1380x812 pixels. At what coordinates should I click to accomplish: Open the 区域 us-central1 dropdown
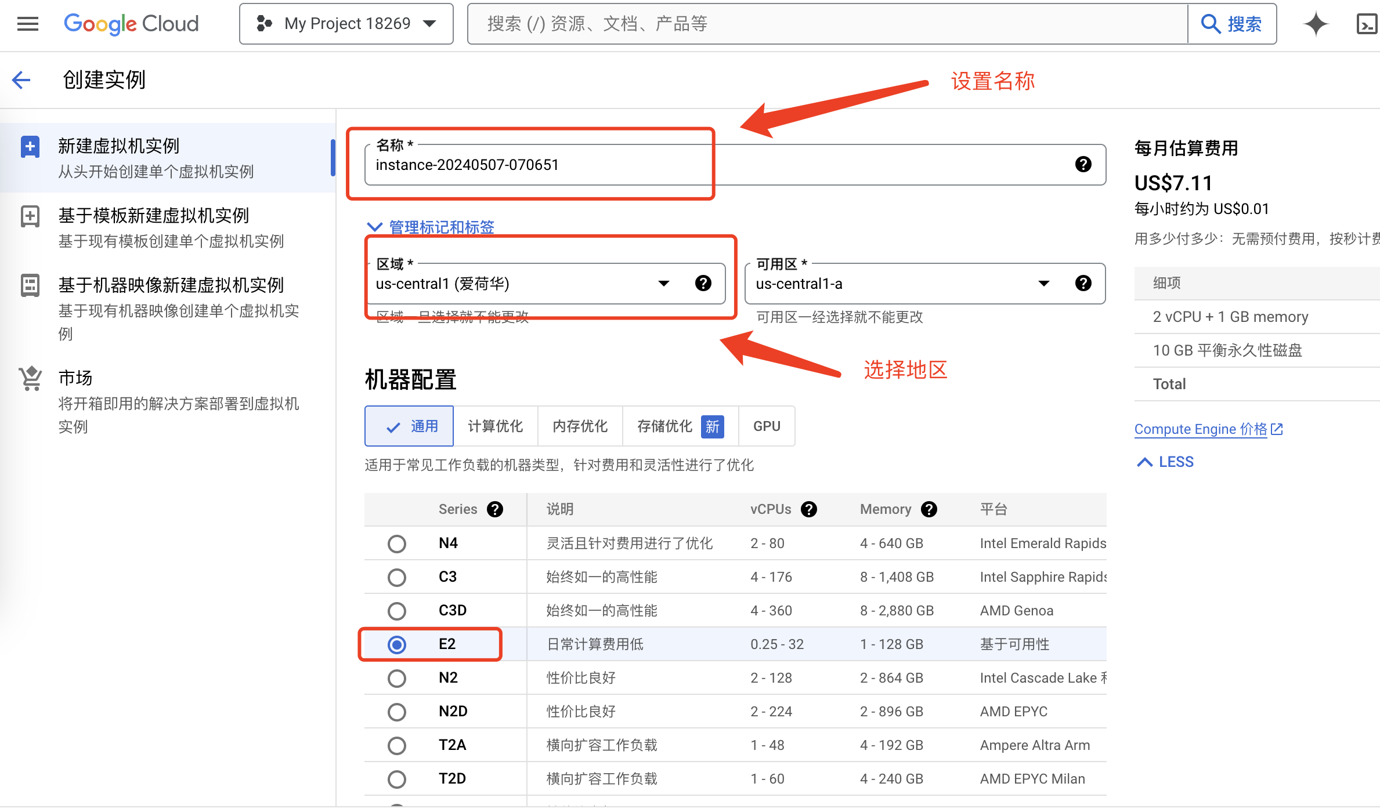click(522, 284)
